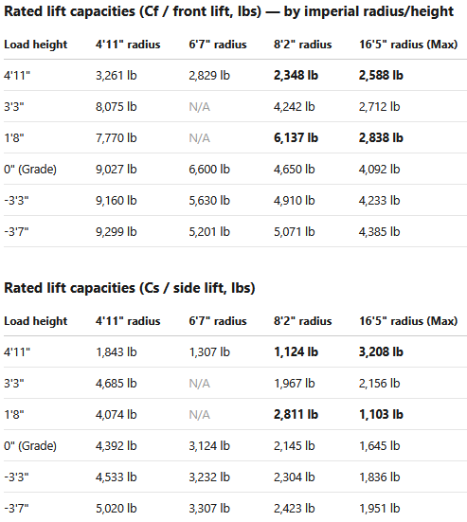Select the 3,124 lb side cell at grade
The width and height of the screenshot is (467, 522).
(x=209, y=446)
